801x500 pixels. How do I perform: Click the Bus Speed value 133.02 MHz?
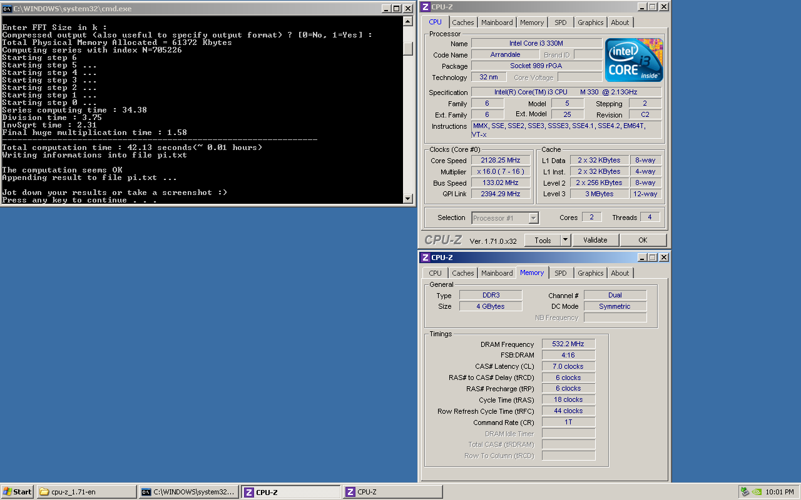[x=500, y=183]
